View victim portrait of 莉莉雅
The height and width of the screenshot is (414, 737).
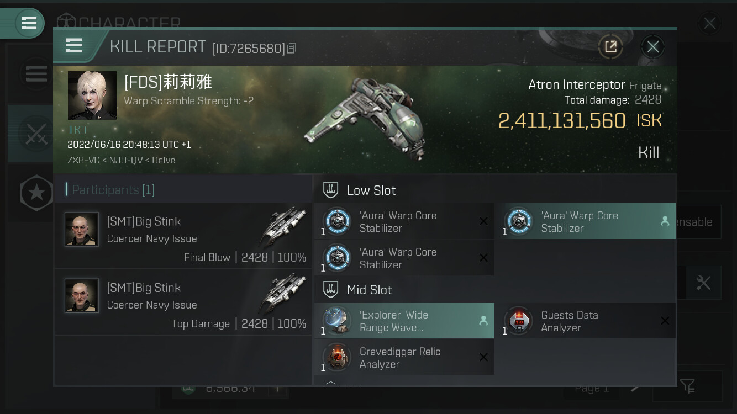point(92,95)
